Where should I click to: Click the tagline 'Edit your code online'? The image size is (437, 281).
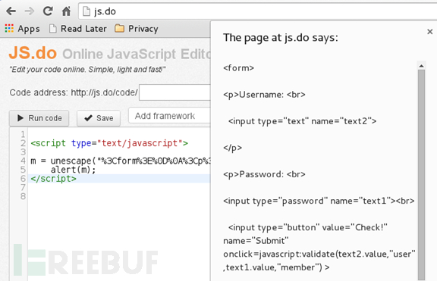pos(87,69)
